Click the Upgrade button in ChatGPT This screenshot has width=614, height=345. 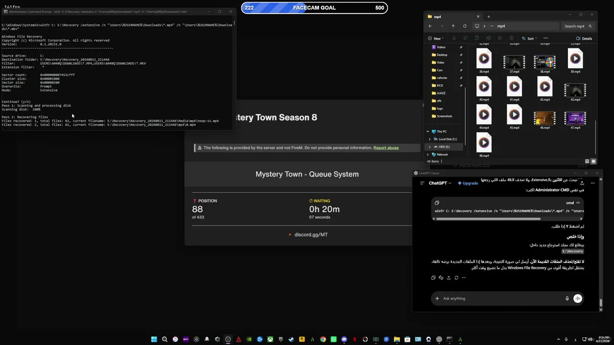click(468, 183)
